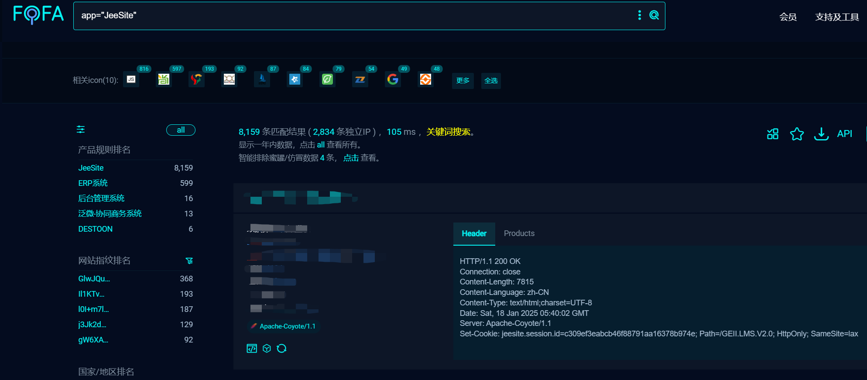Filter by j3Jk2d... fingerprint
This screenshot has width=867, height=380.
tap(92, 325)
